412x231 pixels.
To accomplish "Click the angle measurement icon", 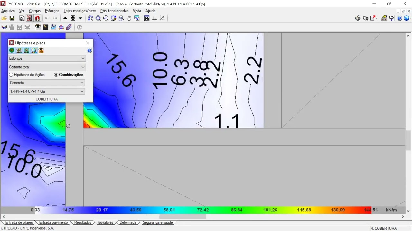I will 154,18.
